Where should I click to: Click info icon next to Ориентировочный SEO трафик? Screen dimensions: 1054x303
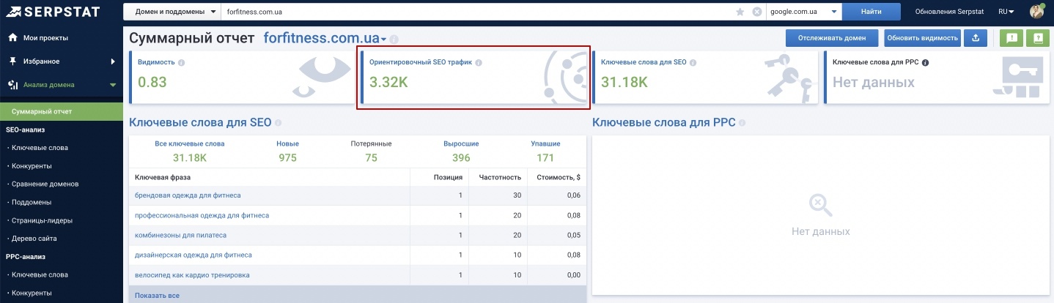pyautogui.click(x=478, y=63)
